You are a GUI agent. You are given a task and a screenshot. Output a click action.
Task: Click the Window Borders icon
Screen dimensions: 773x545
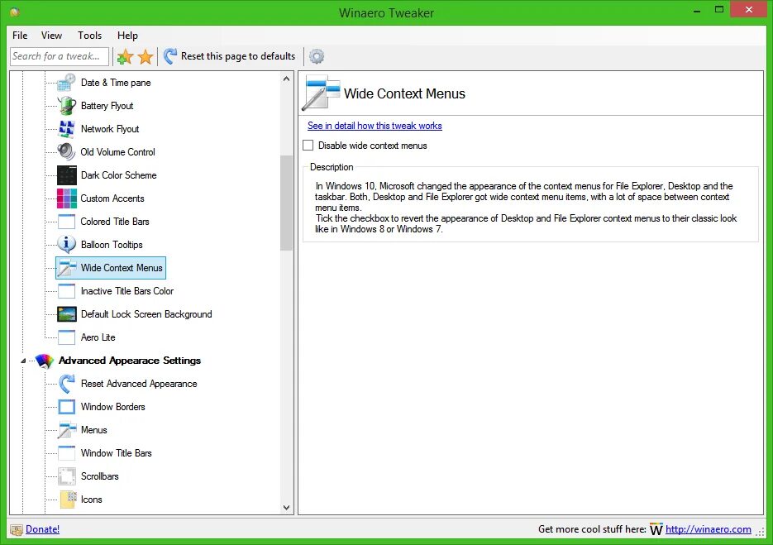pos(67,407)
